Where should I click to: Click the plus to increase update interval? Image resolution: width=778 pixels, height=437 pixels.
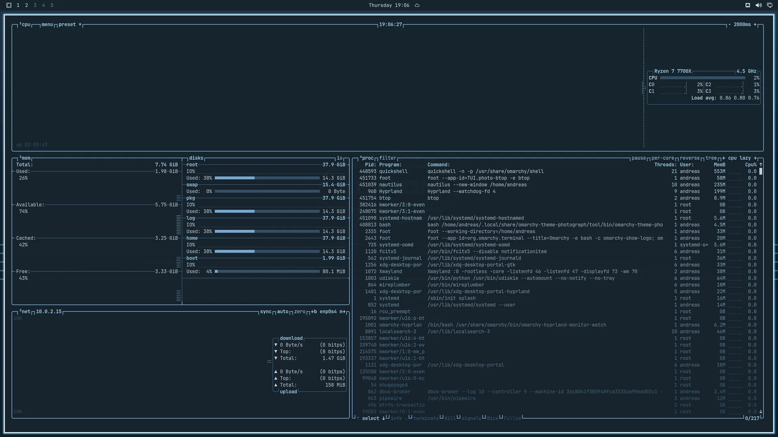[x=755, y=25]
